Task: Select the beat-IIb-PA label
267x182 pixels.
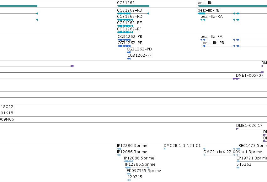Action: click(211, 37)
